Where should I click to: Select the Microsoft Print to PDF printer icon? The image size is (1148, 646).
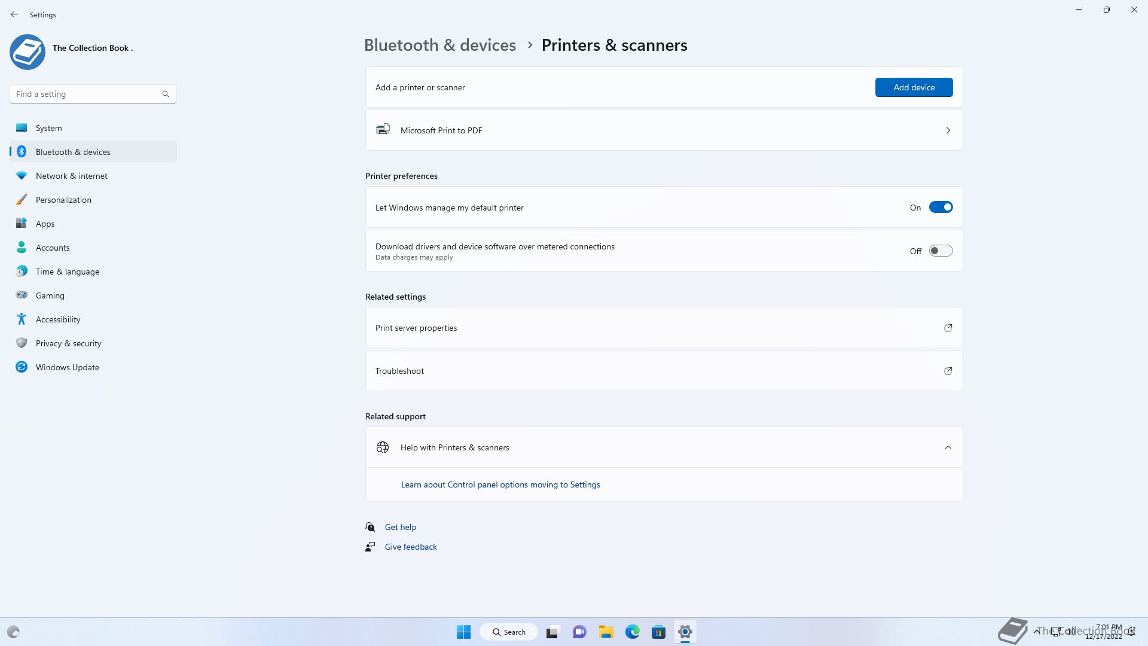click(383, 129)
